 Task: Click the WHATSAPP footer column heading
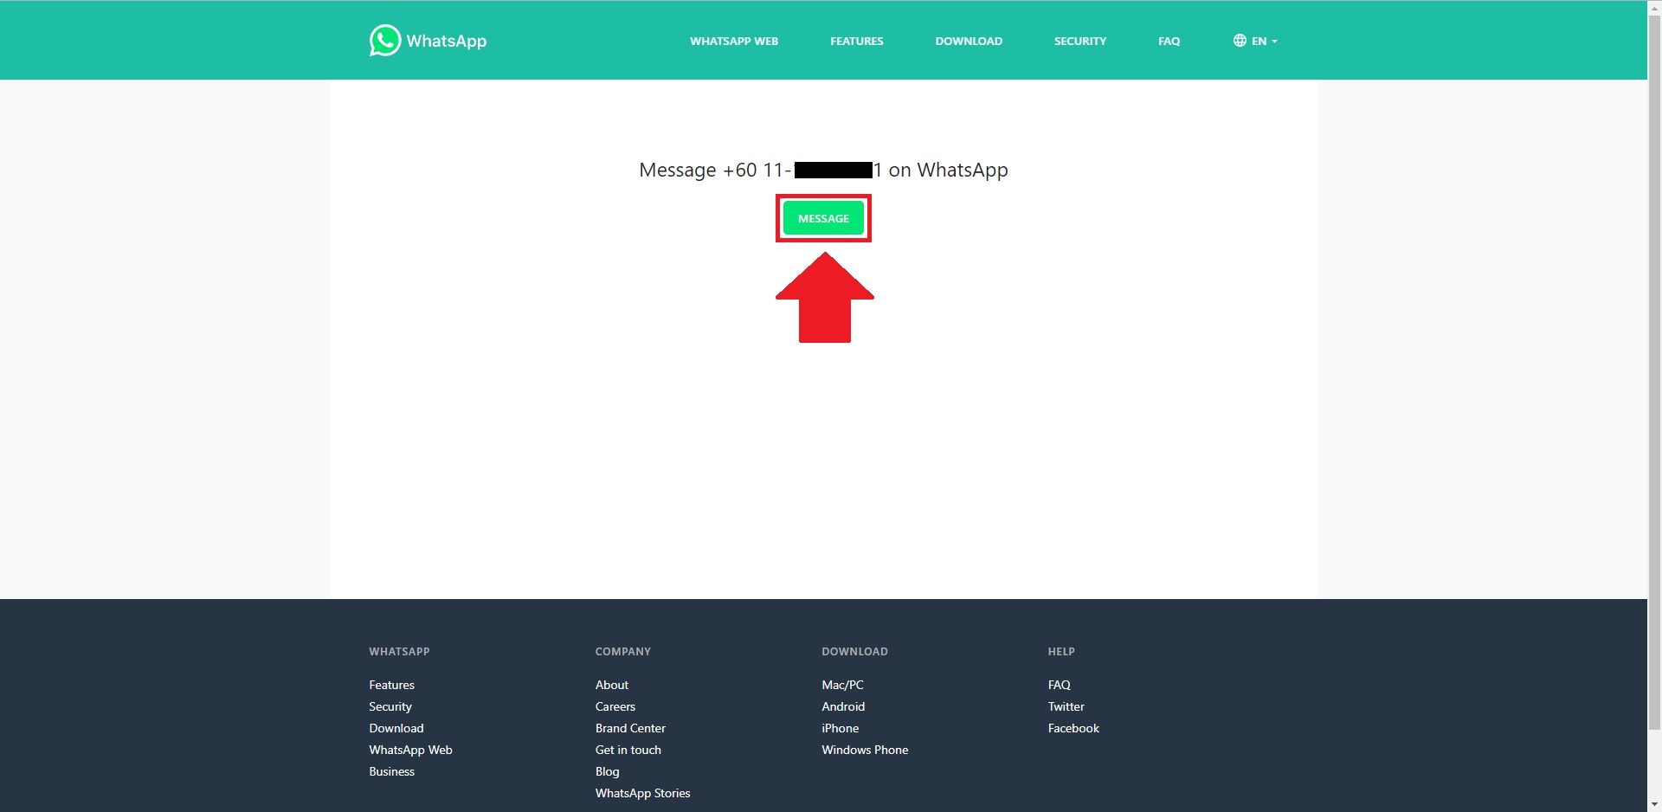[399, 652]
